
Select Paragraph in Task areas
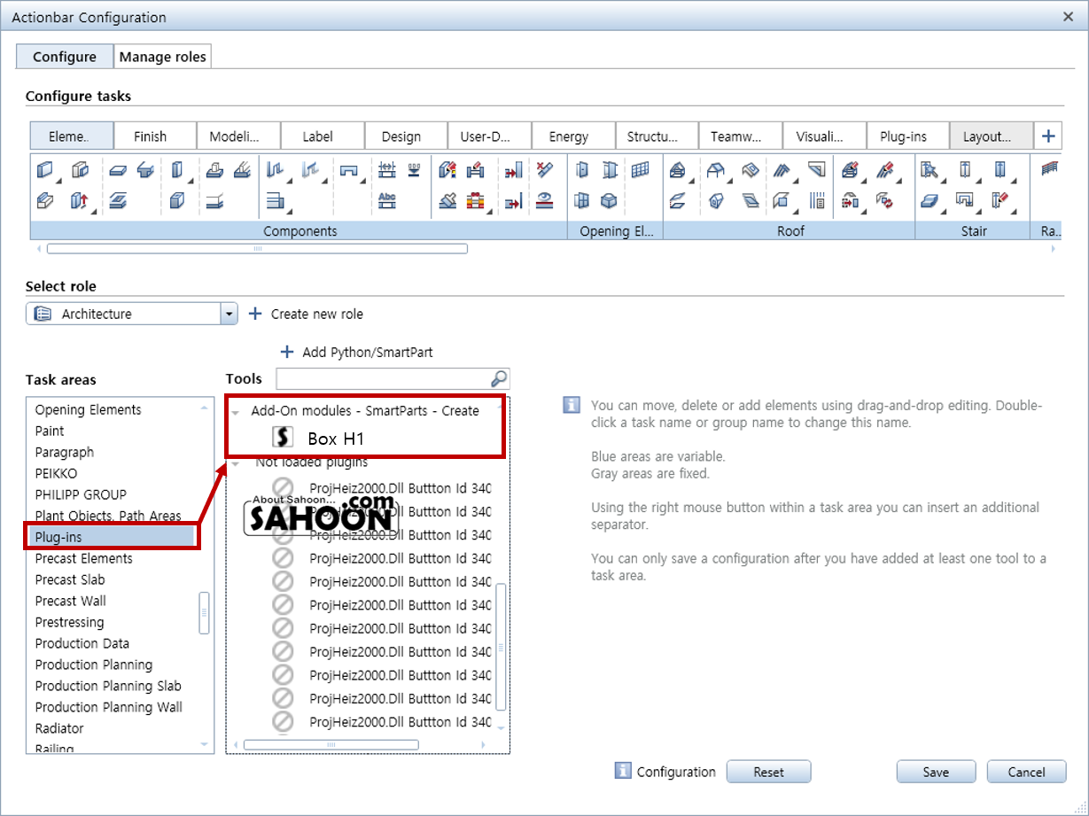point(64,452)
